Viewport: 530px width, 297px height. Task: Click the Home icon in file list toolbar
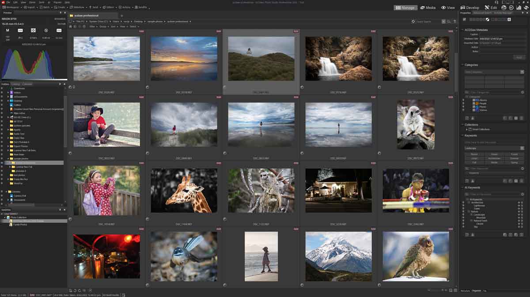71,26
